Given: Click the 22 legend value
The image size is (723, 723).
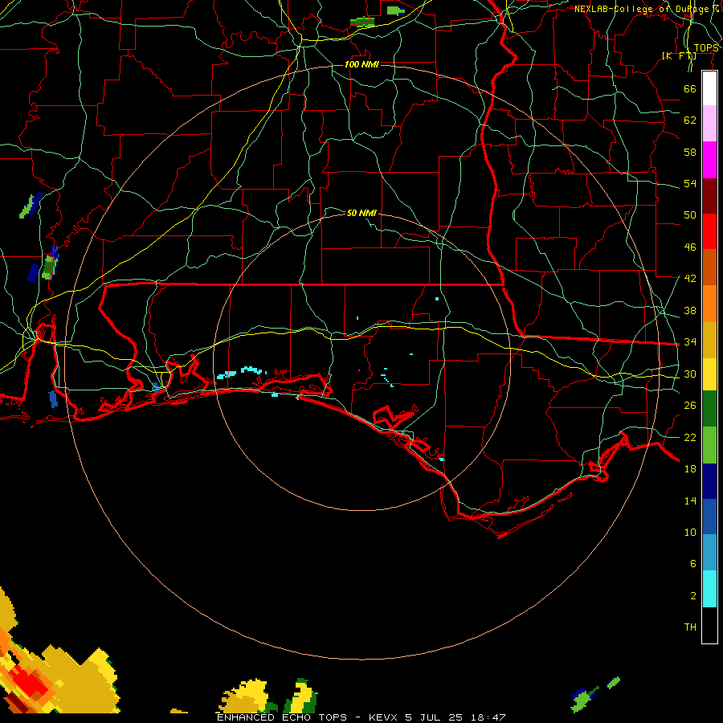Looking at the screenshot, I should click(x=690, y=437).
